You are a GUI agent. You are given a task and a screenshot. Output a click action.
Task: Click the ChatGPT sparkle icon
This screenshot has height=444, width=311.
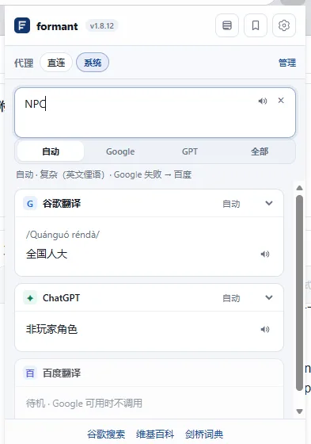[x=30, y=298]
